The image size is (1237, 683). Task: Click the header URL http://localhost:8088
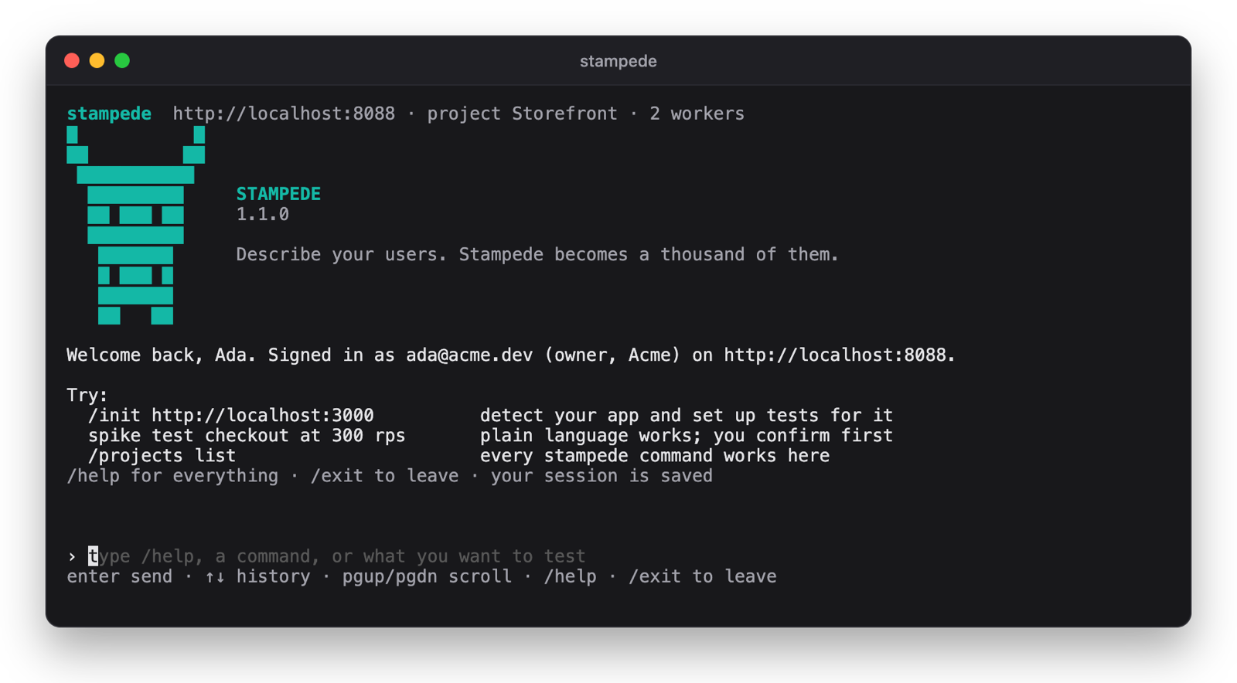[284, 114]
